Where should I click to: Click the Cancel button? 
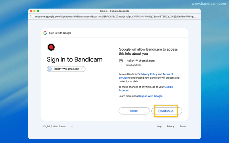click(x=134, y=111)
